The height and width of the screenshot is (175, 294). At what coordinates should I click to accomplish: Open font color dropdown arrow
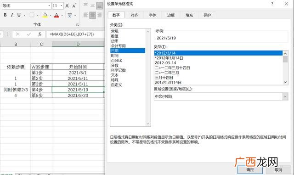(62, 15)
